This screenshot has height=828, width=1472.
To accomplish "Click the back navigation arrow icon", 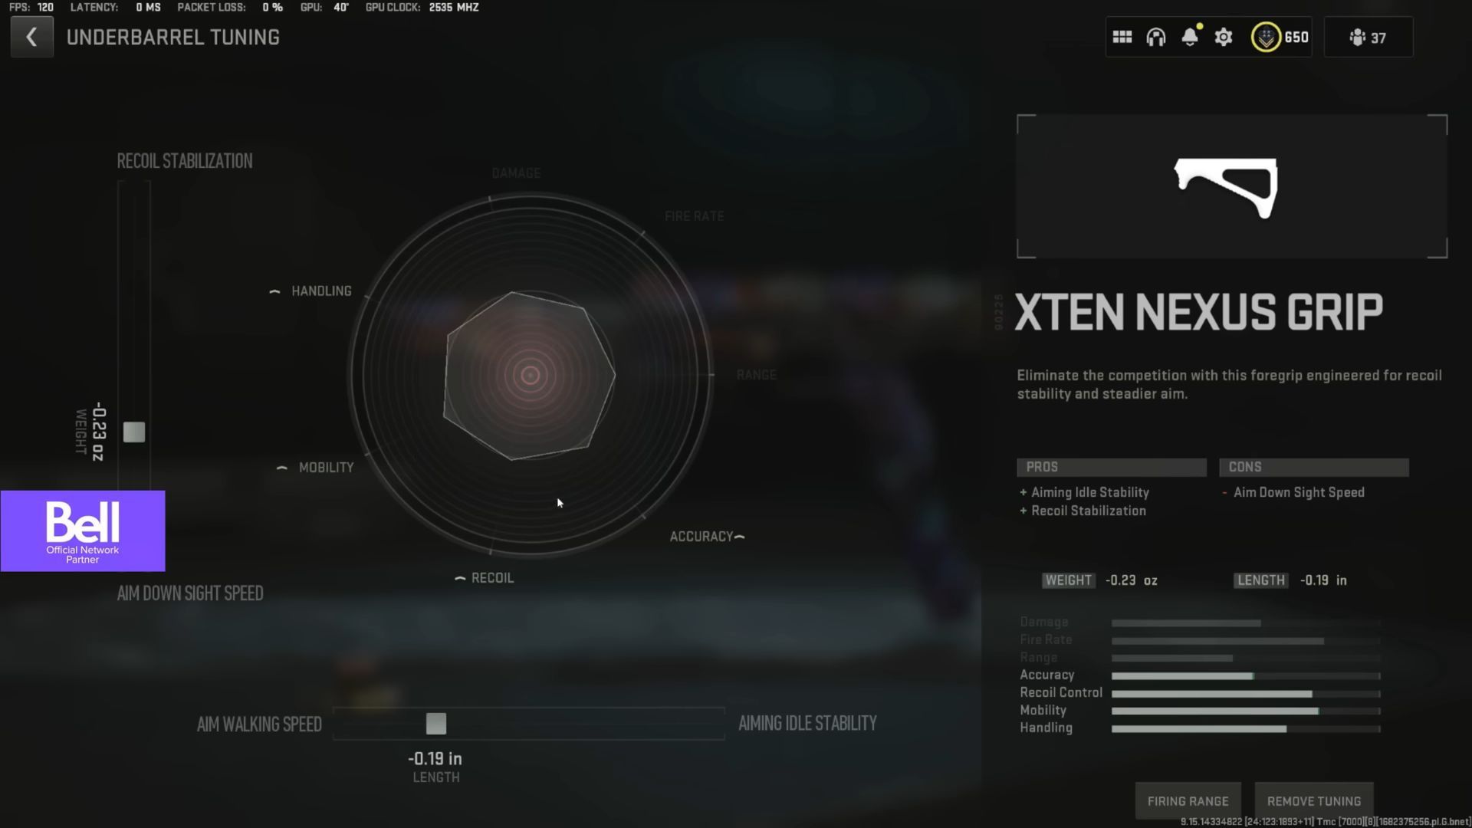I will (x=31, y=36).
